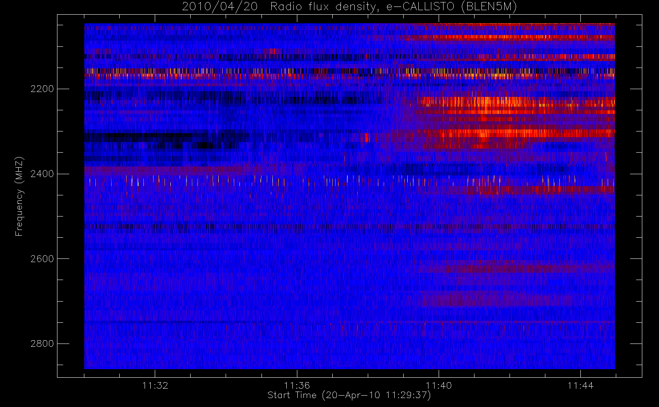Click the 11:32 time tick label

[x=155, y=385]
